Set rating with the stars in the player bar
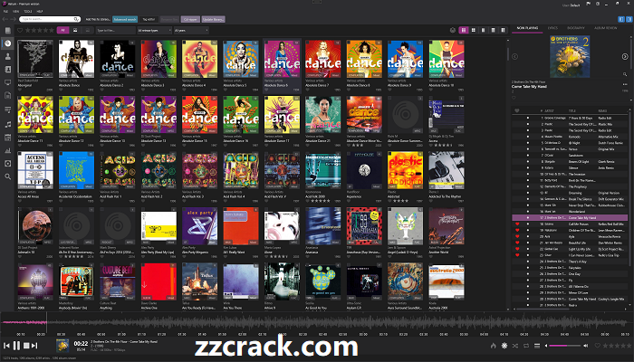 (x=617, y=346)
